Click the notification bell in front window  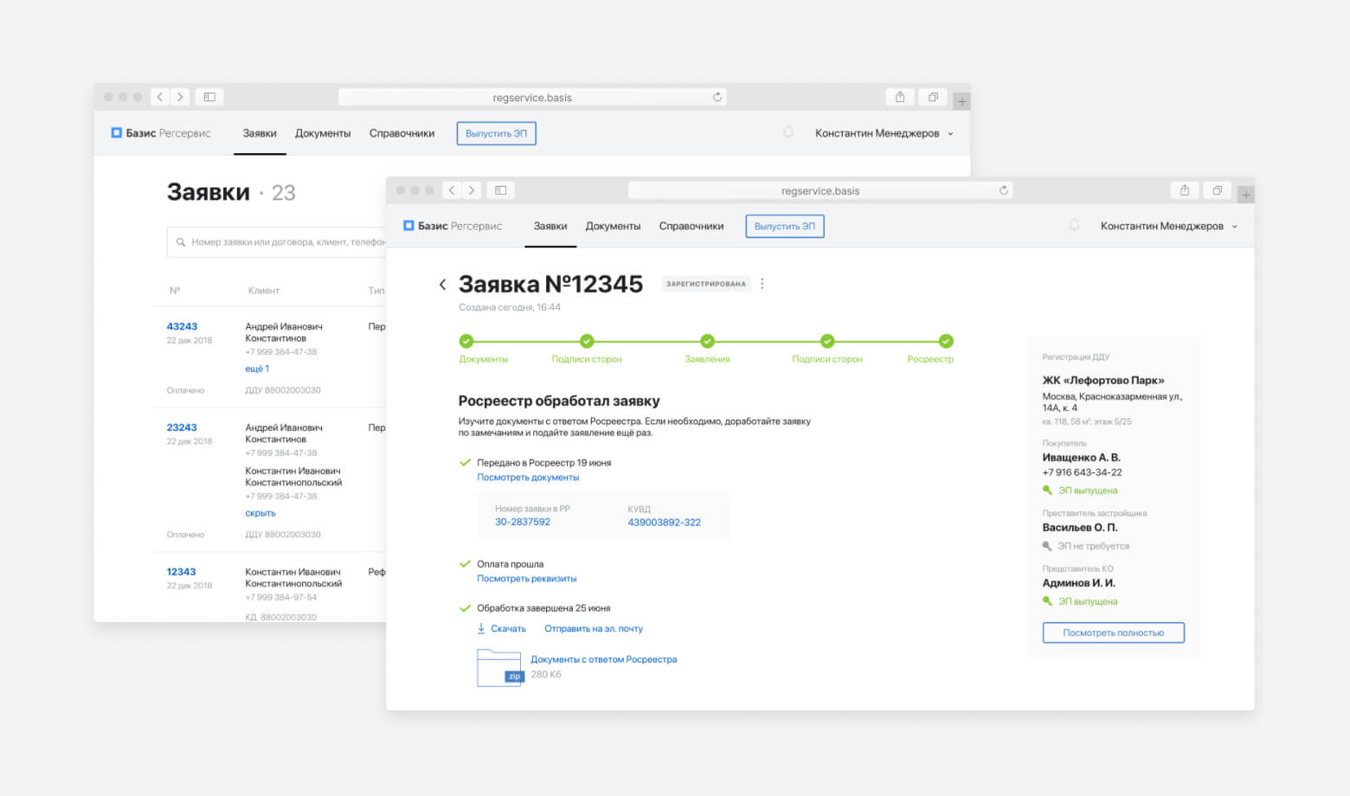[1074, 226]
